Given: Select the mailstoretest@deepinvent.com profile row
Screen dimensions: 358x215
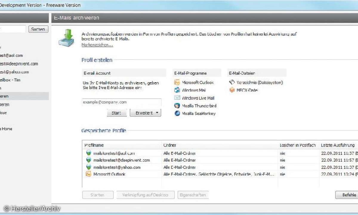Looking at the screenshot, I should coord(220,160).
